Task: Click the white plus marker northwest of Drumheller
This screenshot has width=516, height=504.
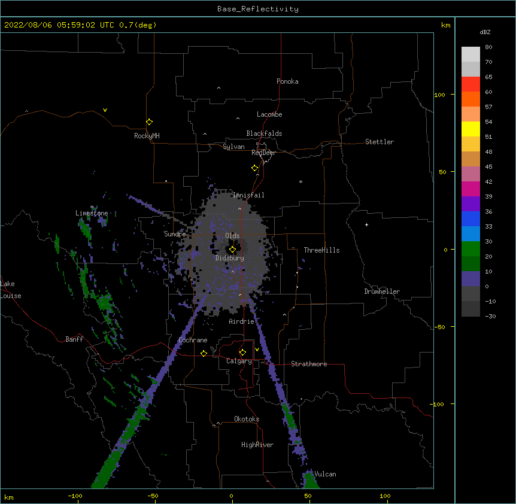Action: (x=366, y=224)
